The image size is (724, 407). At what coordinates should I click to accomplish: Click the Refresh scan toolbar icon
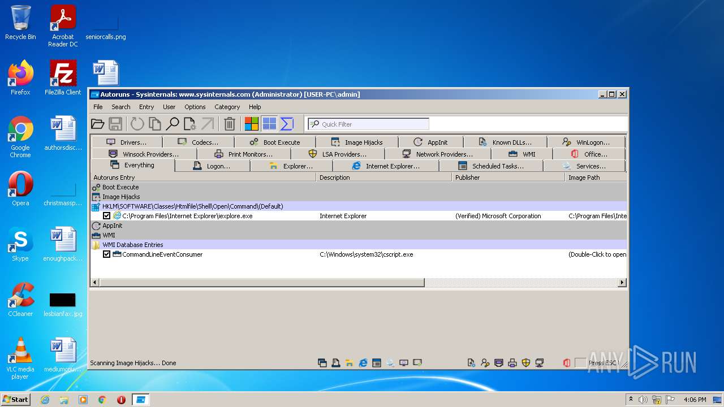(137, 124)
